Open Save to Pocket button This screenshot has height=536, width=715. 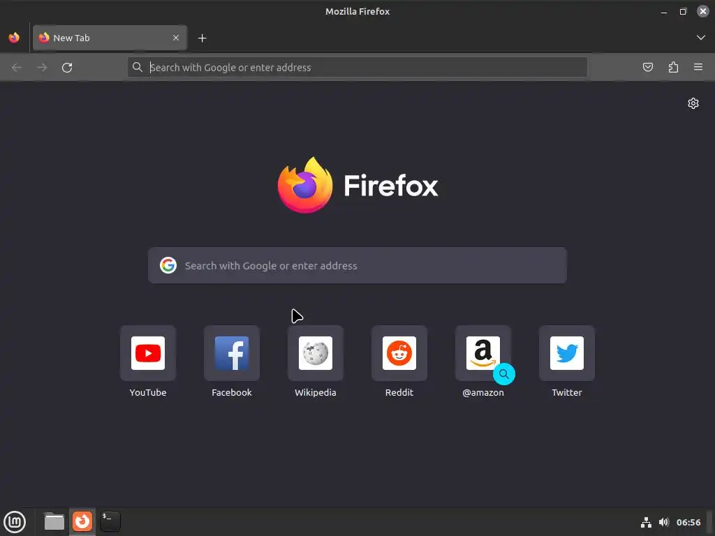[648, 68]
